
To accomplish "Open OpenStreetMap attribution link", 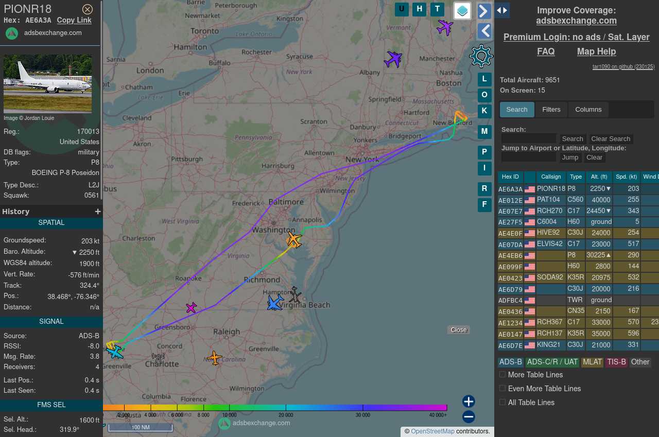I will [432, 431].
